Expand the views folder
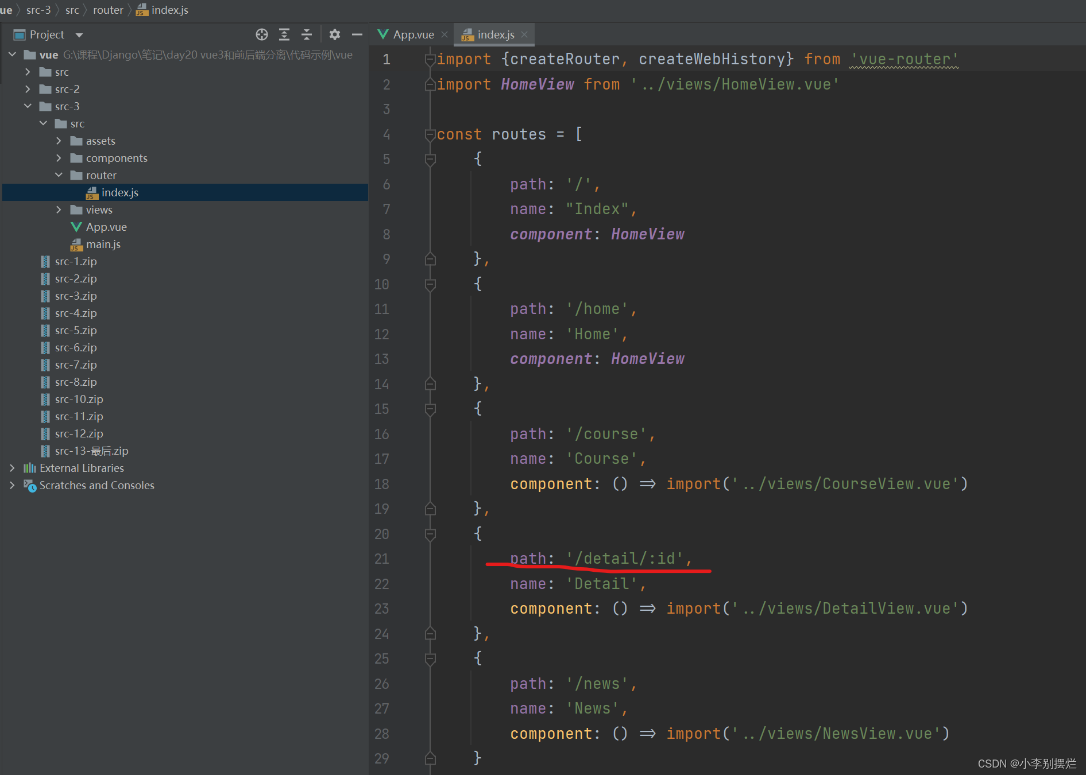 coord(59,210)
